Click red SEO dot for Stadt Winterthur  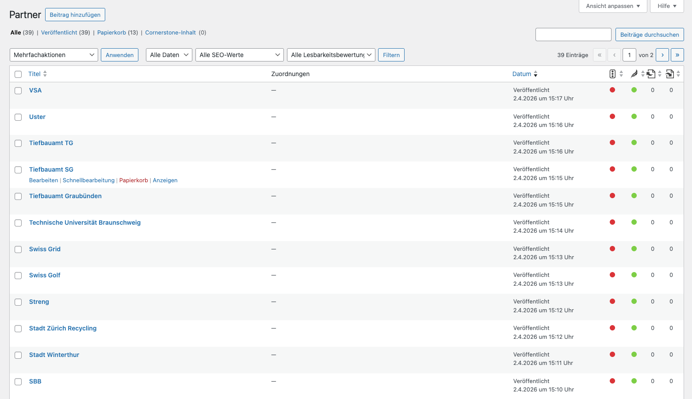(x=612, y=354)
